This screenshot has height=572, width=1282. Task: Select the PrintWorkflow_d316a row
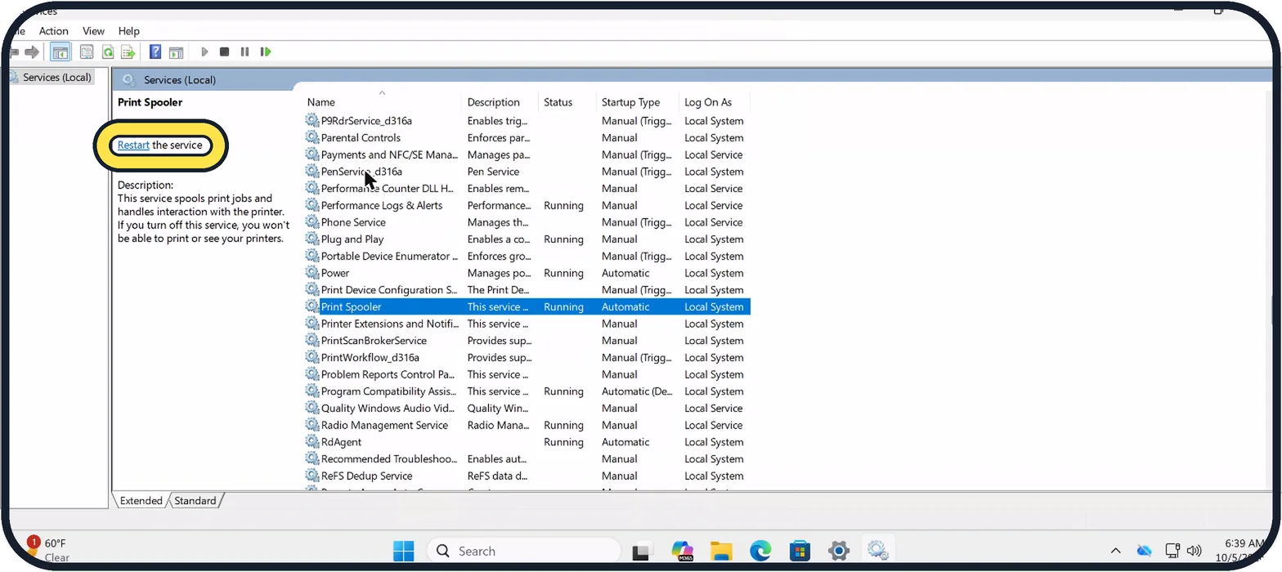coord(527,357)
